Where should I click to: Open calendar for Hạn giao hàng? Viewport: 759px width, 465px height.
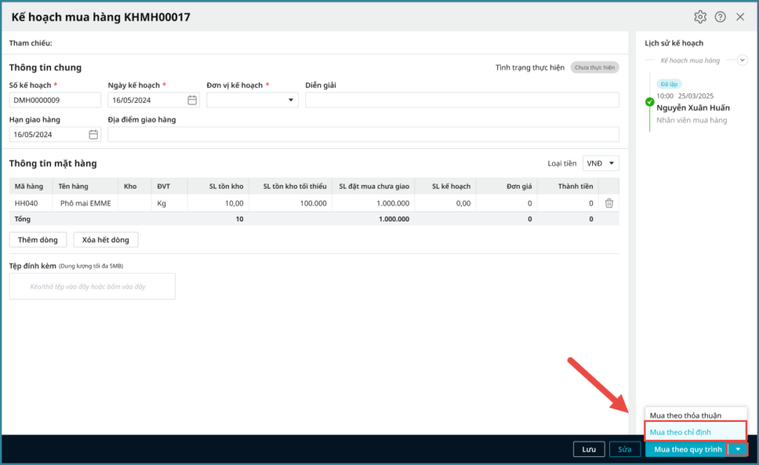(x=93, y=134)
